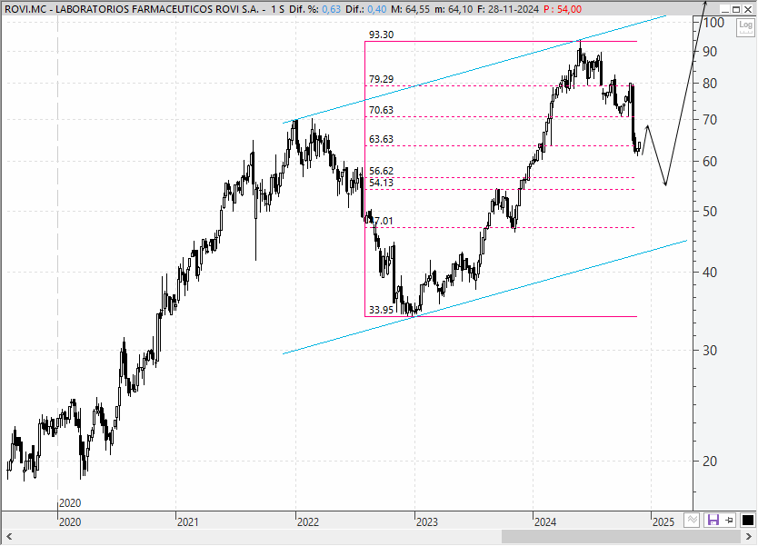Click the '2021' label on the time axis
Viewport: 758px width, 546px height.
187,521
